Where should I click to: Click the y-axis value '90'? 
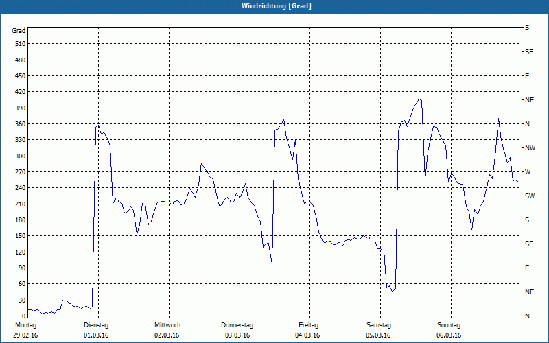(x=22, y=268)
